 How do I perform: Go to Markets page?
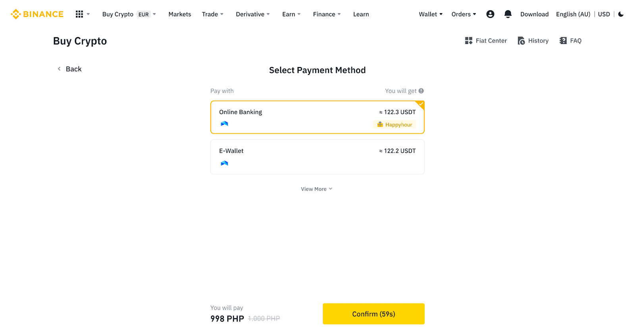click(180, 14)
